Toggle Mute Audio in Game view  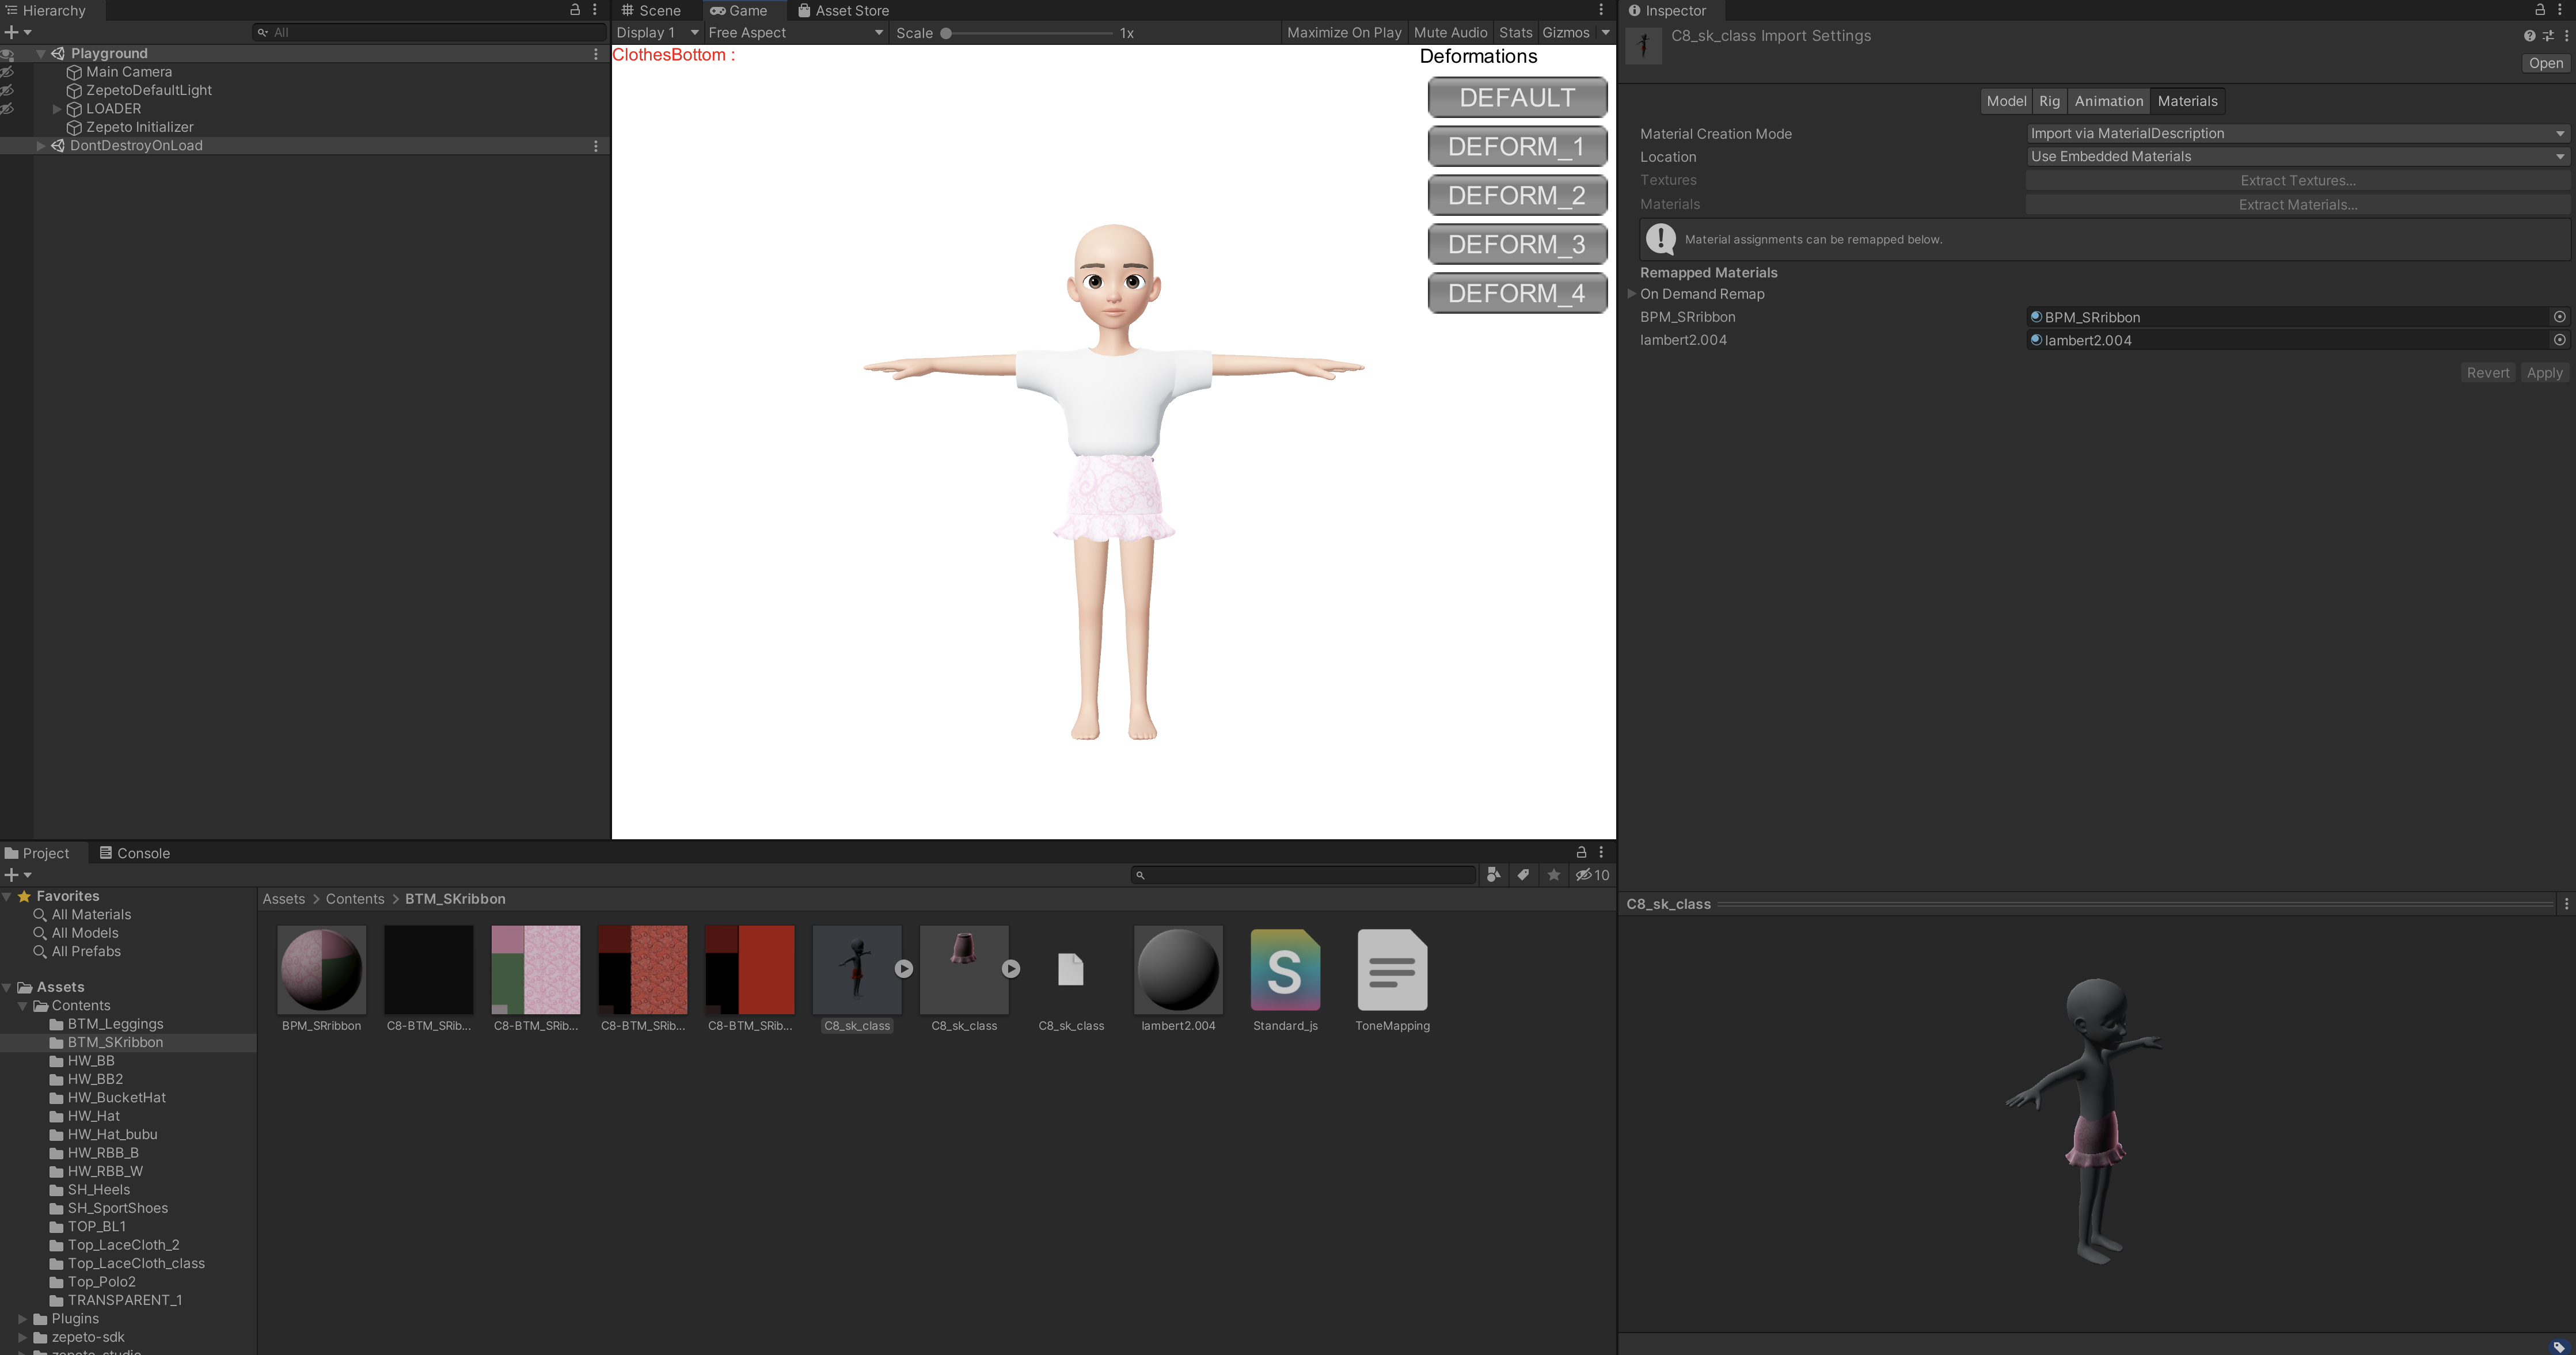(x=1450, y=33)
